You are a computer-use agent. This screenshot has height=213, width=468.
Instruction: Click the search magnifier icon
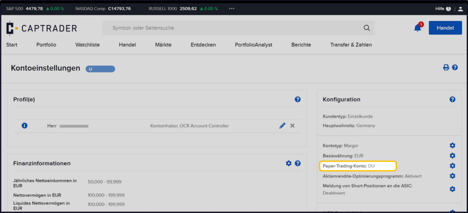pyautogui.click(x=367, y=28)
